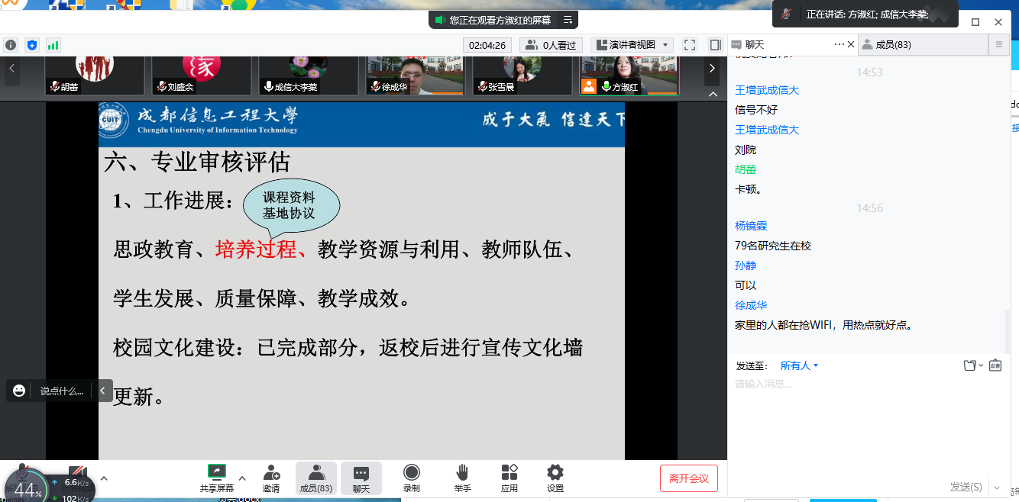The height and width of the screenshot is (502, 1019).
Task: Click the 共享屏幕 share screen button
Action: coord(217,478)
